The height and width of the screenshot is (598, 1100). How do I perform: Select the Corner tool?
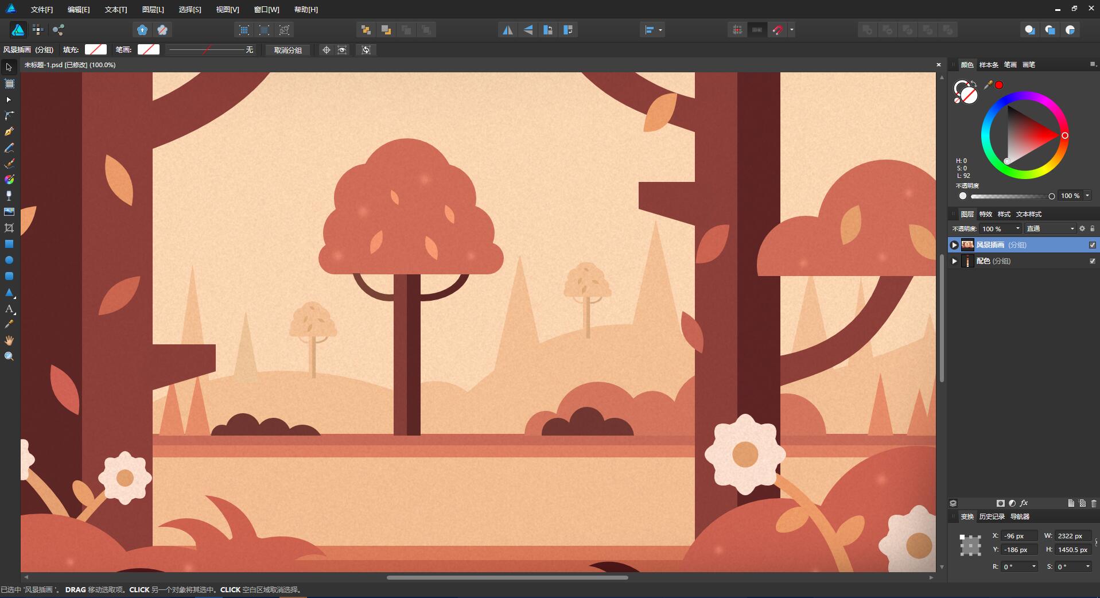click(9, 115)
